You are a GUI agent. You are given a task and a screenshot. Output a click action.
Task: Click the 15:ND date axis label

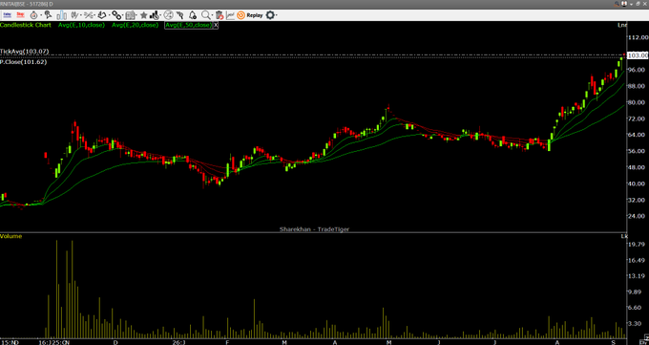coord(10,342)
